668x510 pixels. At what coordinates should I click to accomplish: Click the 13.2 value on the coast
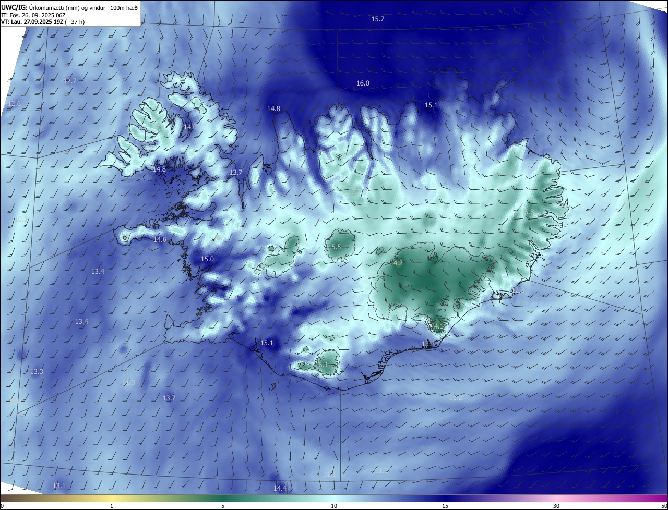(x=428, y=344)
